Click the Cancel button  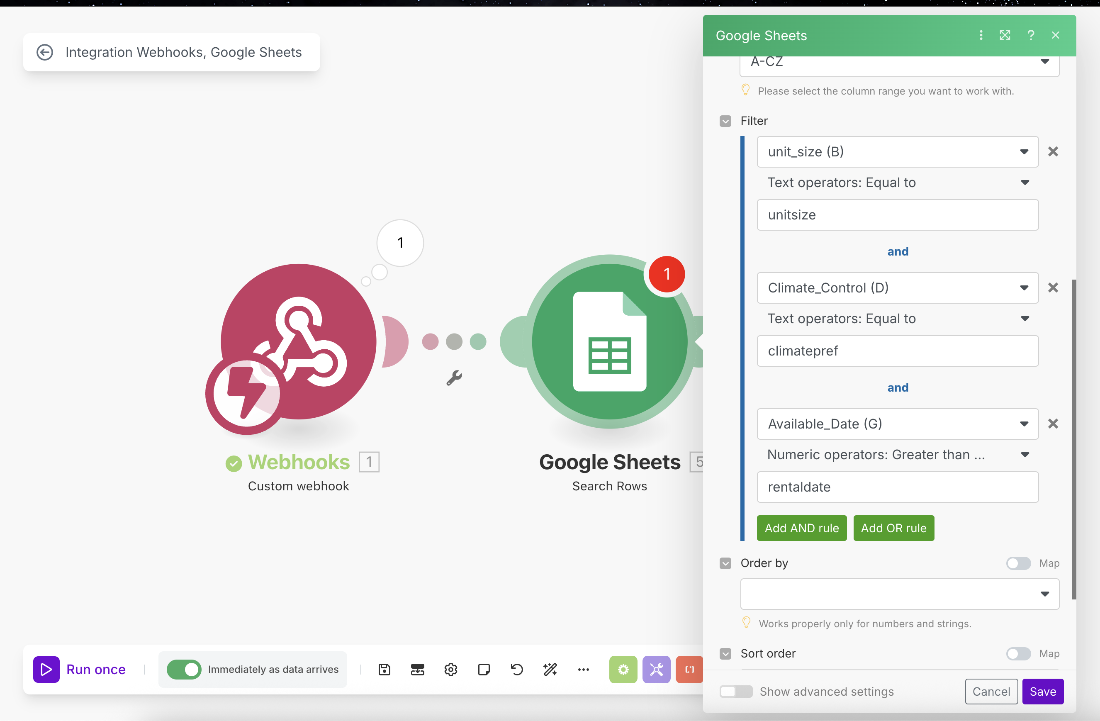pyautogui.click(x=991, y=692)
